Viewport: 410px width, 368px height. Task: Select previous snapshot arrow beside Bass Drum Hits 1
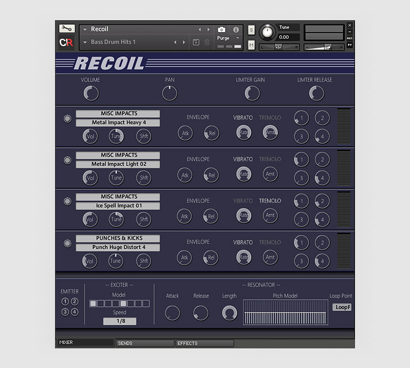175,42
